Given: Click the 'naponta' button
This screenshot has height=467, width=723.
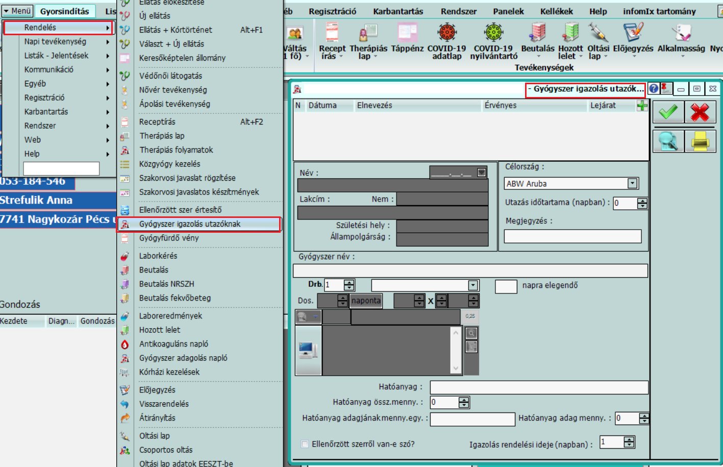Looking at the screenshot, I should coord(366,301).
